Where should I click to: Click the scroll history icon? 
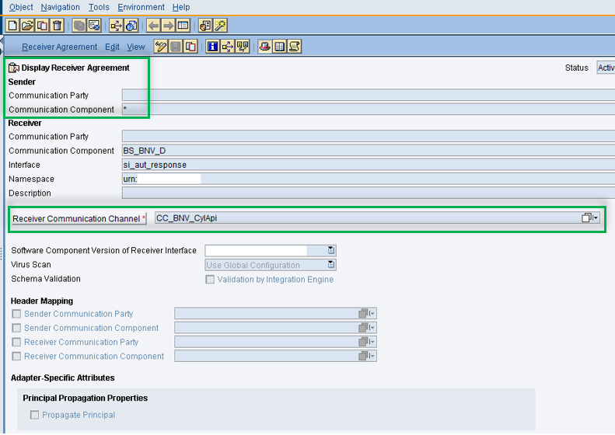[295, 47]
